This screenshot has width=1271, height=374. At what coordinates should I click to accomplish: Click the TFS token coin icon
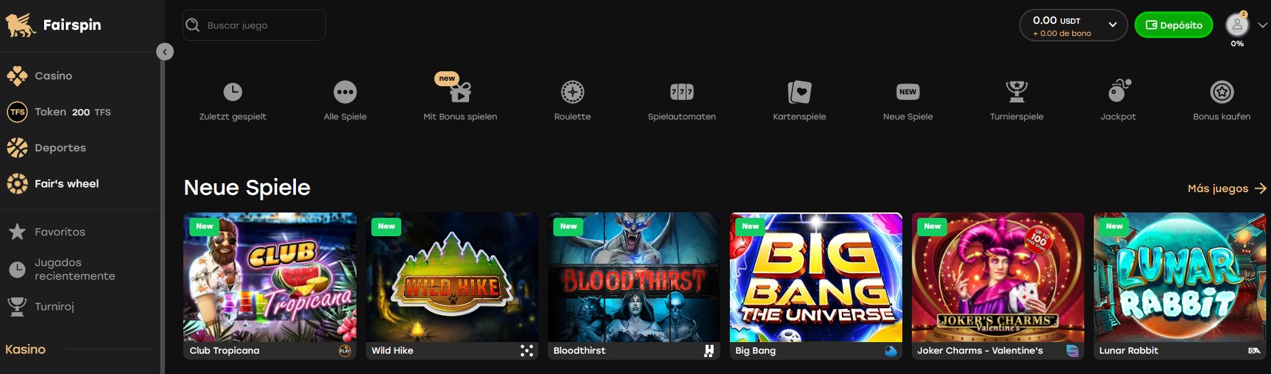coord(17,112)
